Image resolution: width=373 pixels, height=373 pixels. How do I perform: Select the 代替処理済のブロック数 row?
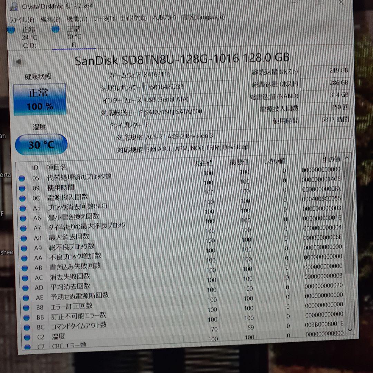click(180, 174)
